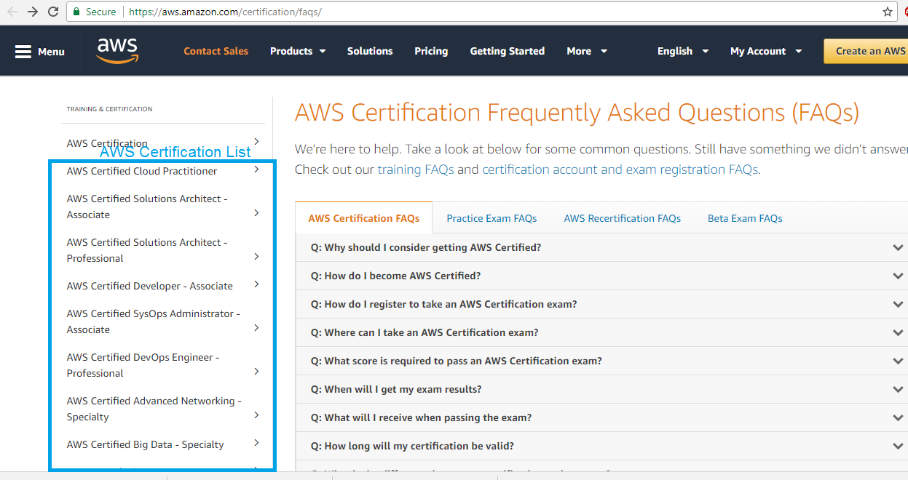
Task: Switch to the Practice Exam FAQs tab
Action: coord(491,217)
